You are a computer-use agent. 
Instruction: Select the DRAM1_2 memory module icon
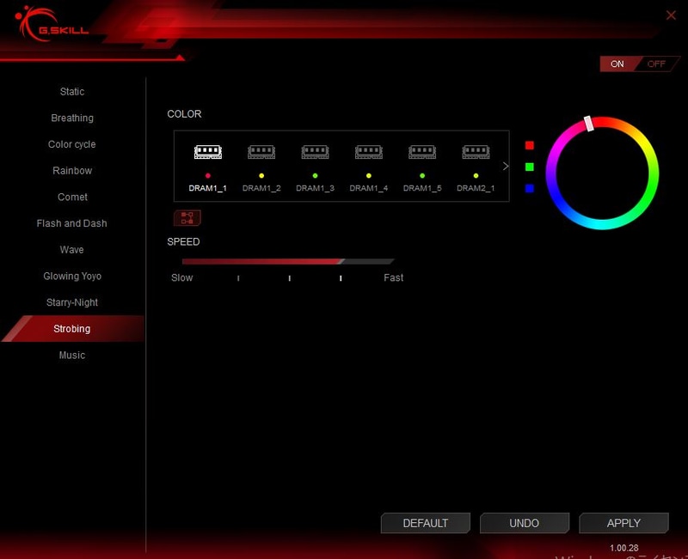(261, 152)
